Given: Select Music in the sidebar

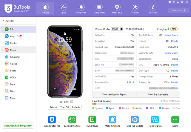Looking at the screenshot, I should [13, 50].
